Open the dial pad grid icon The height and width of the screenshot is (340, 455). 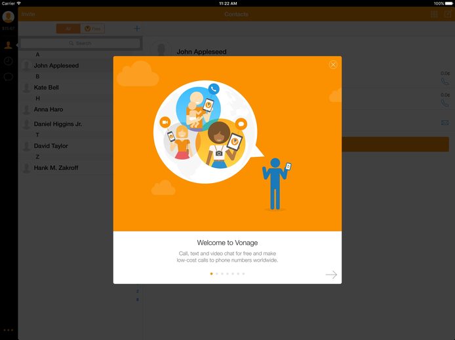point(434,14)
